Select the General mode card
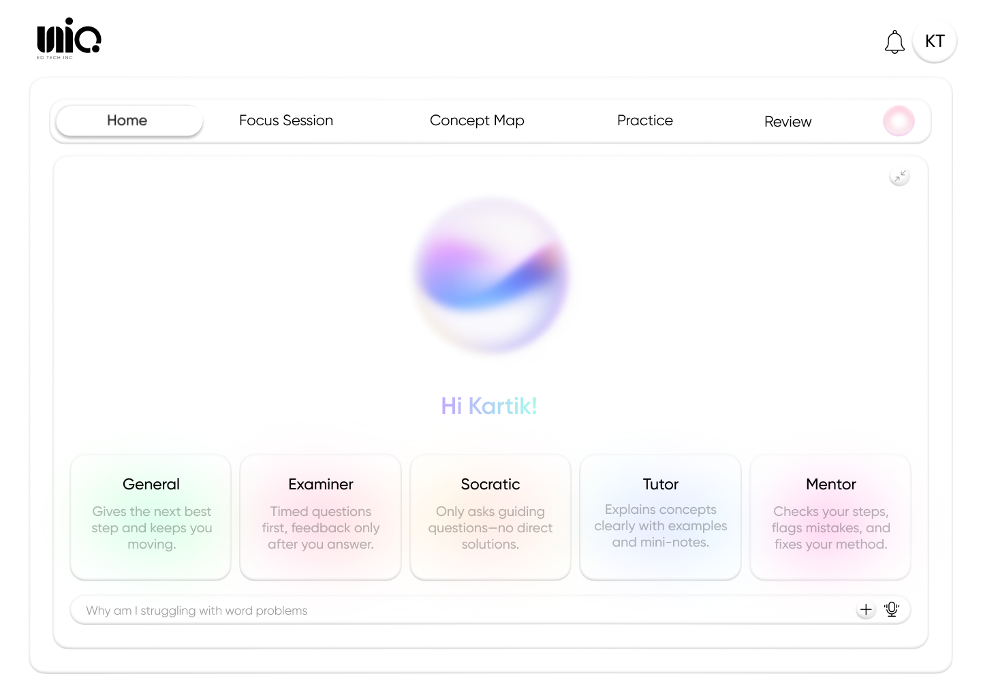981x697 pixels. (150, 517)
